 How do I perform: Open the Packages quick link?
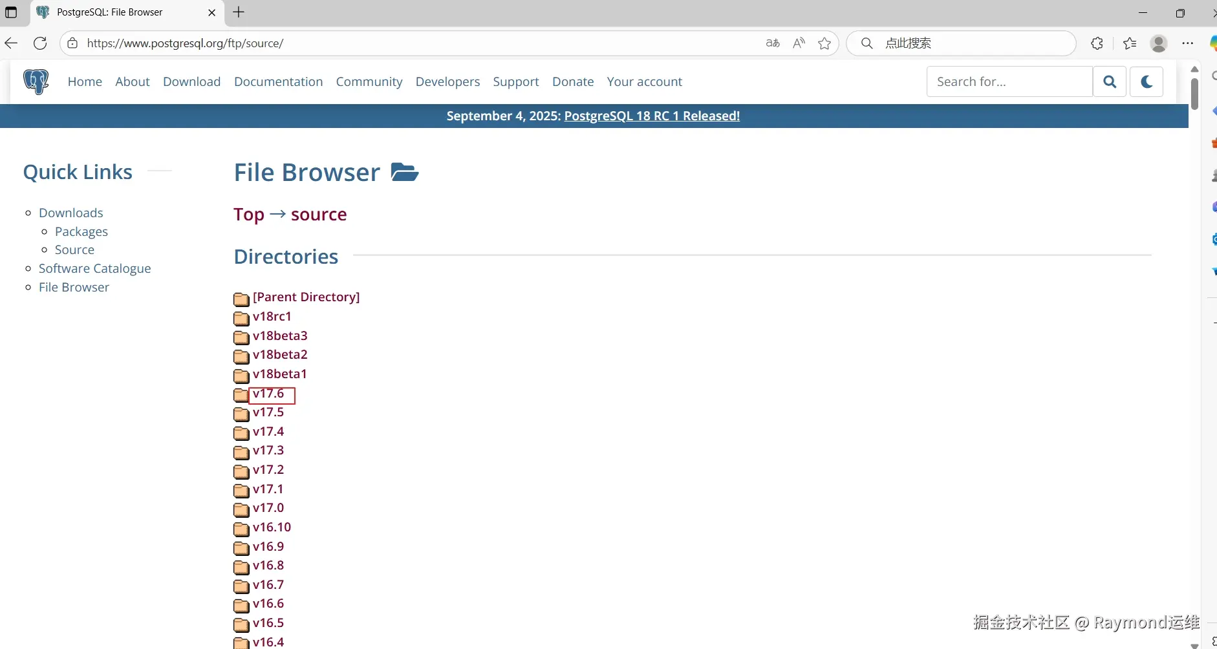coord(81,231)
